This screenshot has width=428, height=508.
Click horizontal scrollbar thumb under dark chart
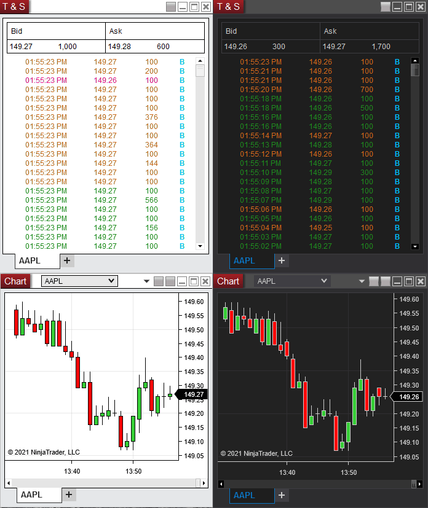click(414, 484)
